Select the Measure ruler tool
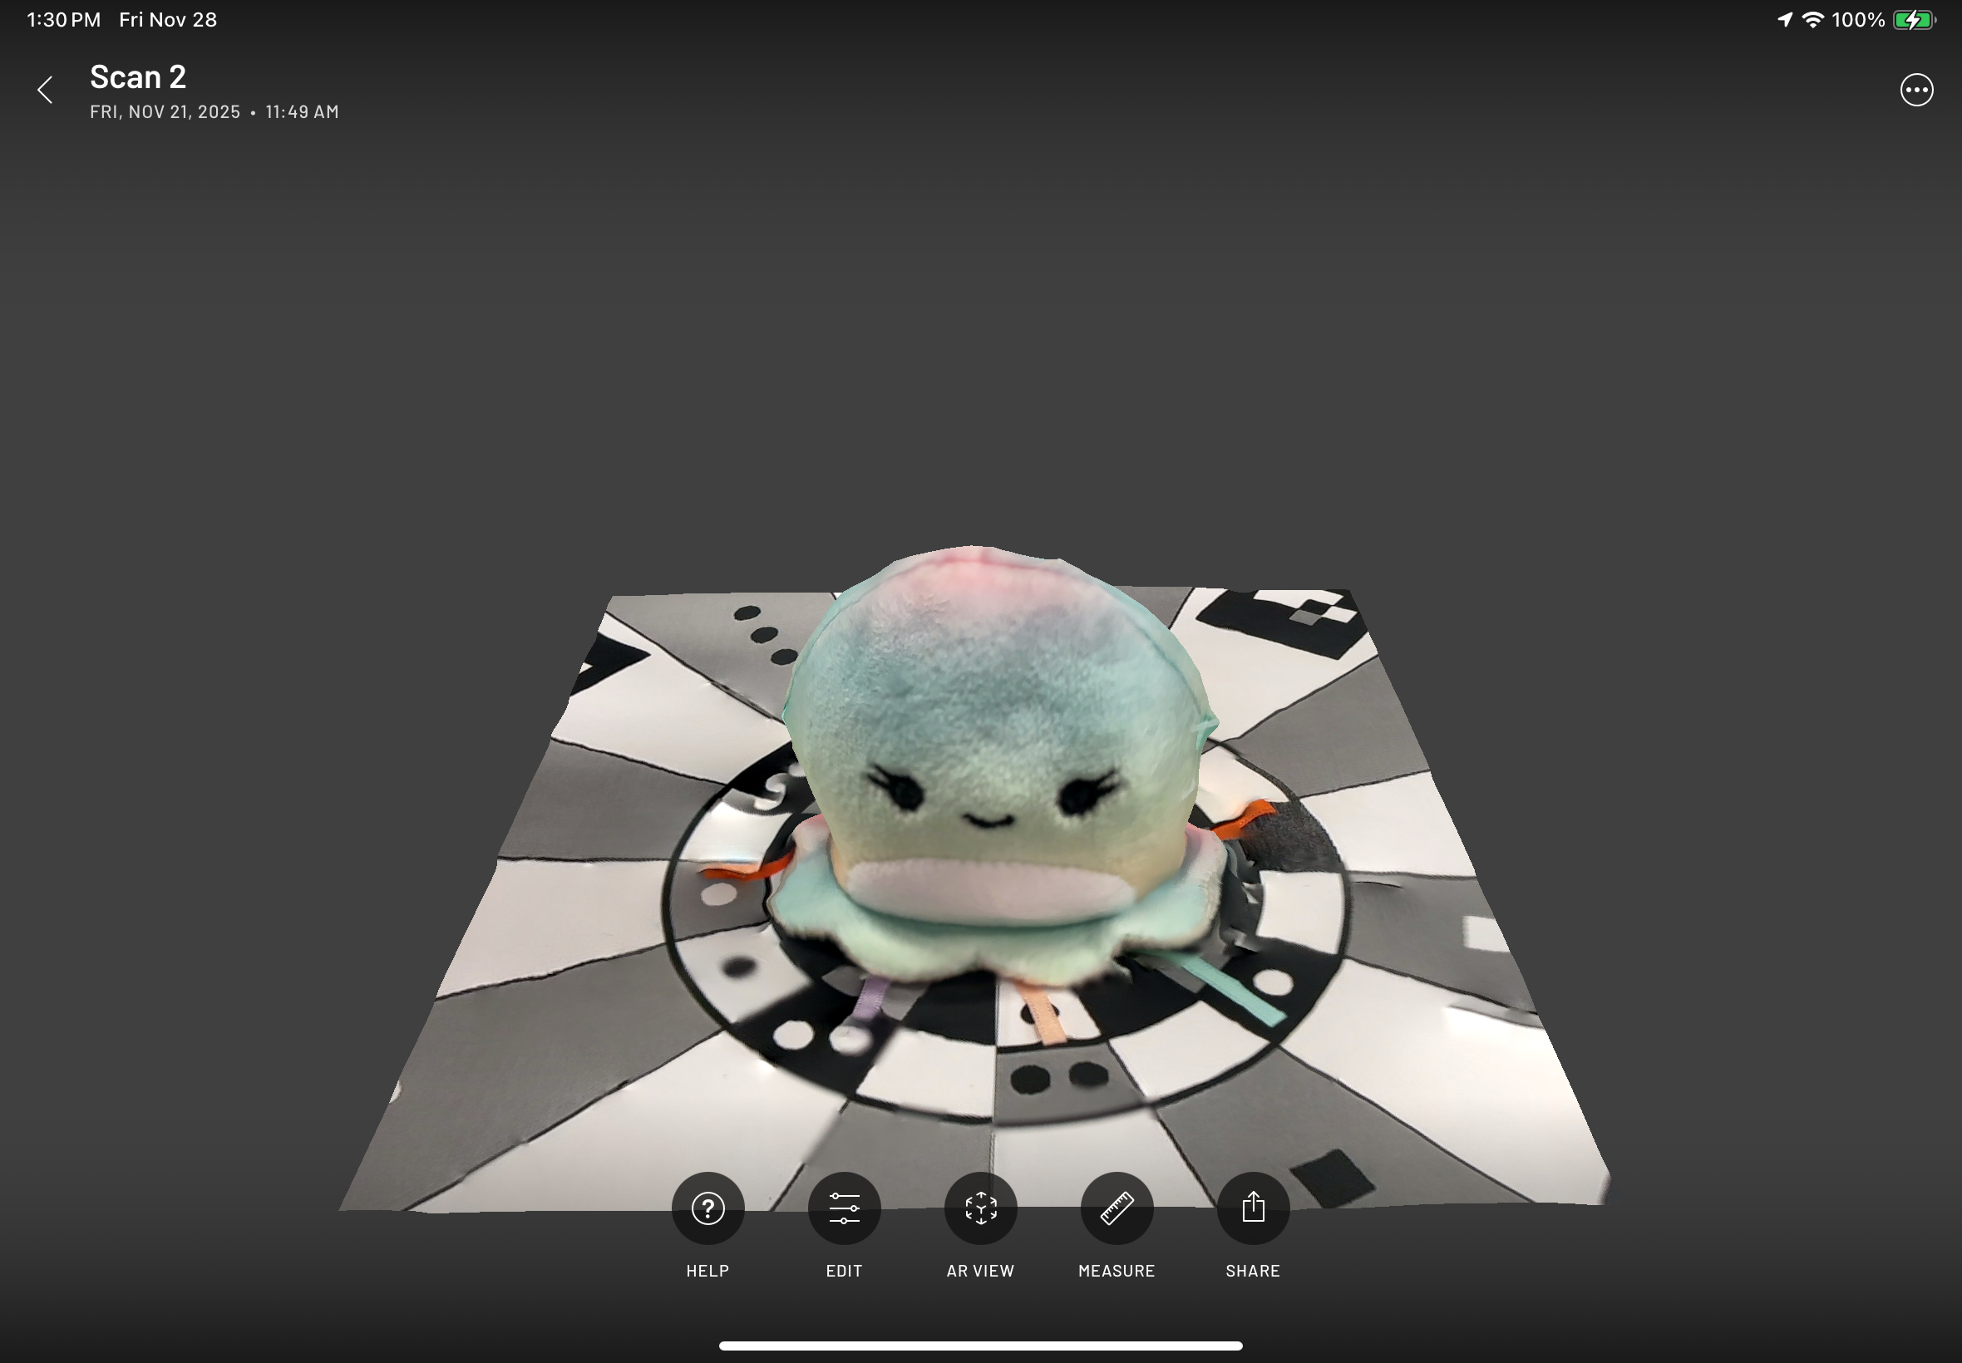Screen dimensions: 1962x1363 click(x=1117, y=1208)
